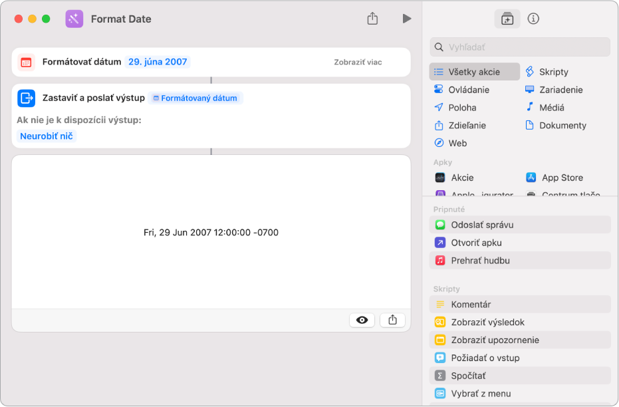This screenshot has height=407, width=619.
Task: Add Odoslať správu action
Action: point(520,225)
